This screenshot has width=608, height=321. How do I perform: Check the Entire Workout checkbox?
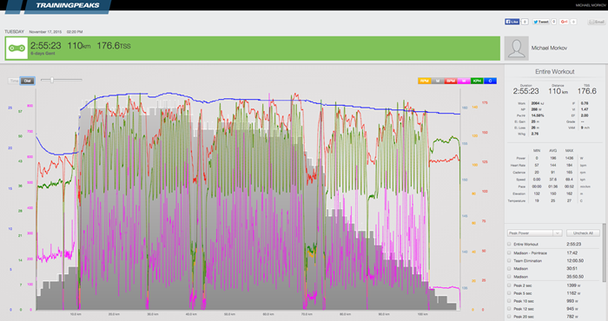point(509,245)
